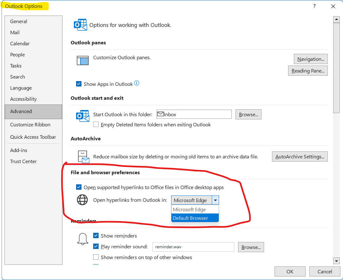Select the People category
Image resolution: width=343 pixels, height=280 pixels.
(x=34, y=55)
